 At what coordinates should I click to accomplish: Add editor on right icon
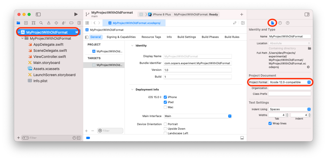pos(243,23)
